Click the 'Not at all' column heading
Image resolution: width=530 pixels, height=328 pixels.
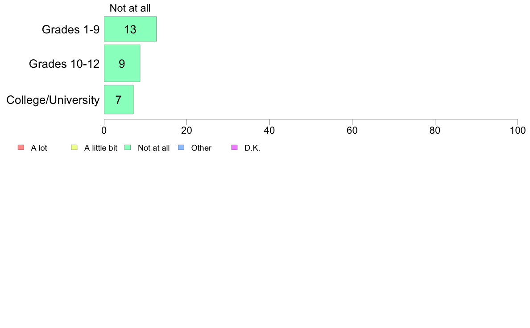click(x=130, y=8)
